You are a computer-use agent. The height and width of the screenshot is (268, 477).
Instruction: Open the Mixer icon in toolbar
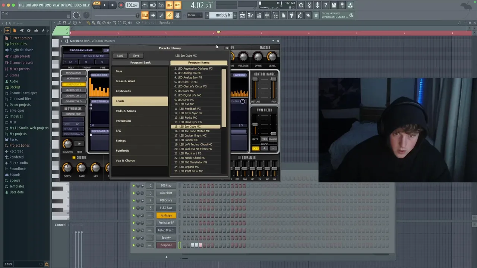pos(267,15)
